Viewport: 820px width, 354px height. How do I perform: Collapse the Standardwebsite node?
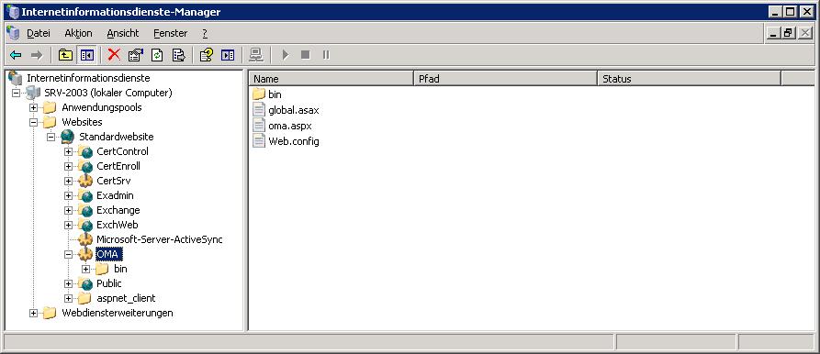(51, 137)
